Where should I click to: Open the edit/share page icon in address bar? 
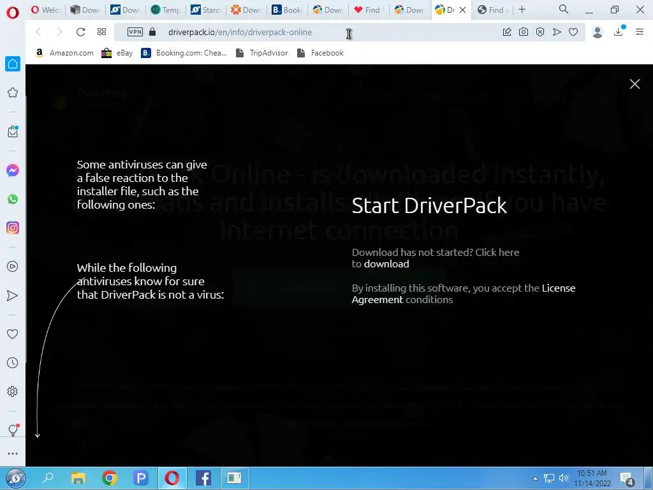click(507, 32)
